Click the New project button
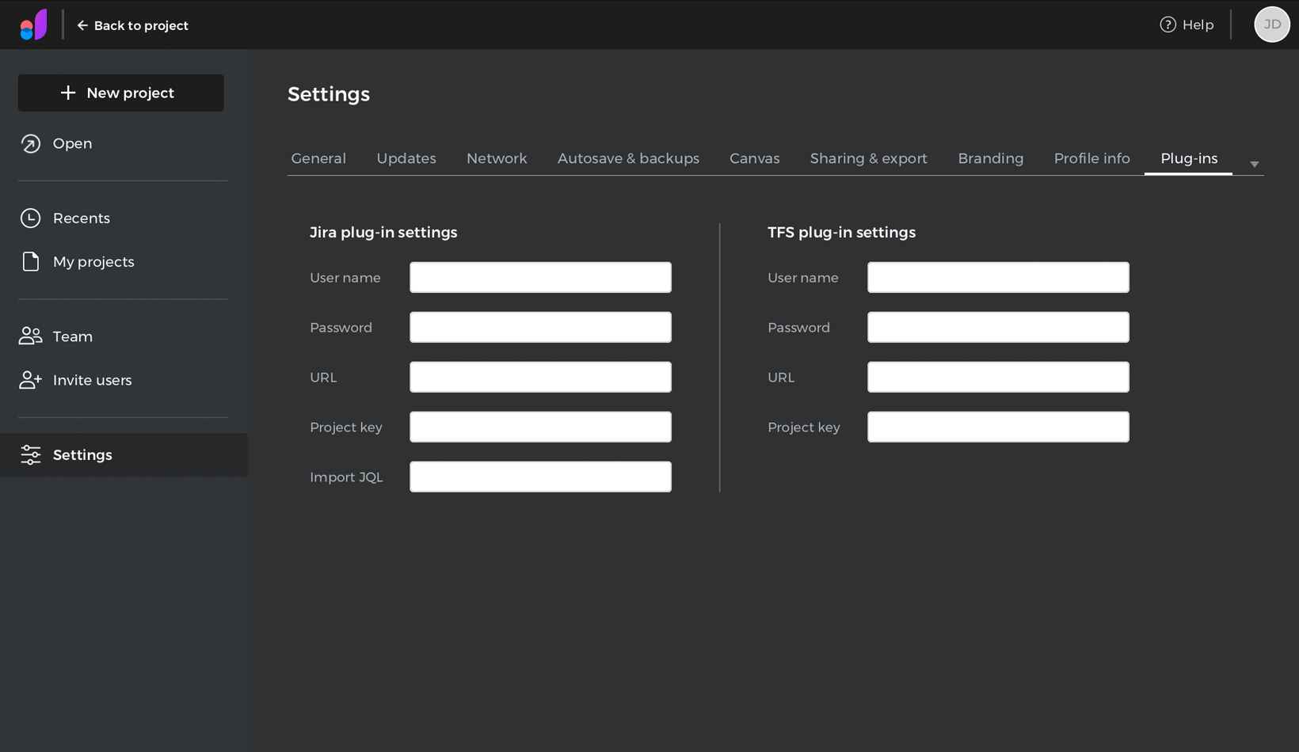Image resolution: width=1299 pixels, height=752 pixels. pyautogui.click(x=120, y=93)
